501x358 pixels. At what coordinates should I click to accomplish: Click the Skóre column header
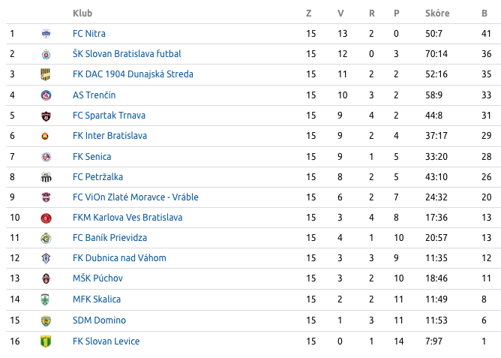coord(436,14)
